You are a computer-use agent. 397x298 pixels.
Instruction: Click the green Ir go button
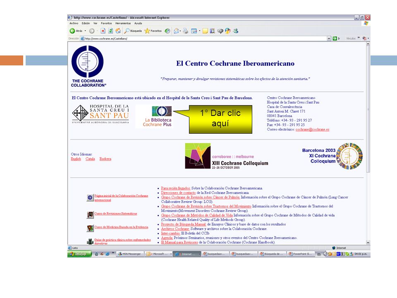pos(336,38)
